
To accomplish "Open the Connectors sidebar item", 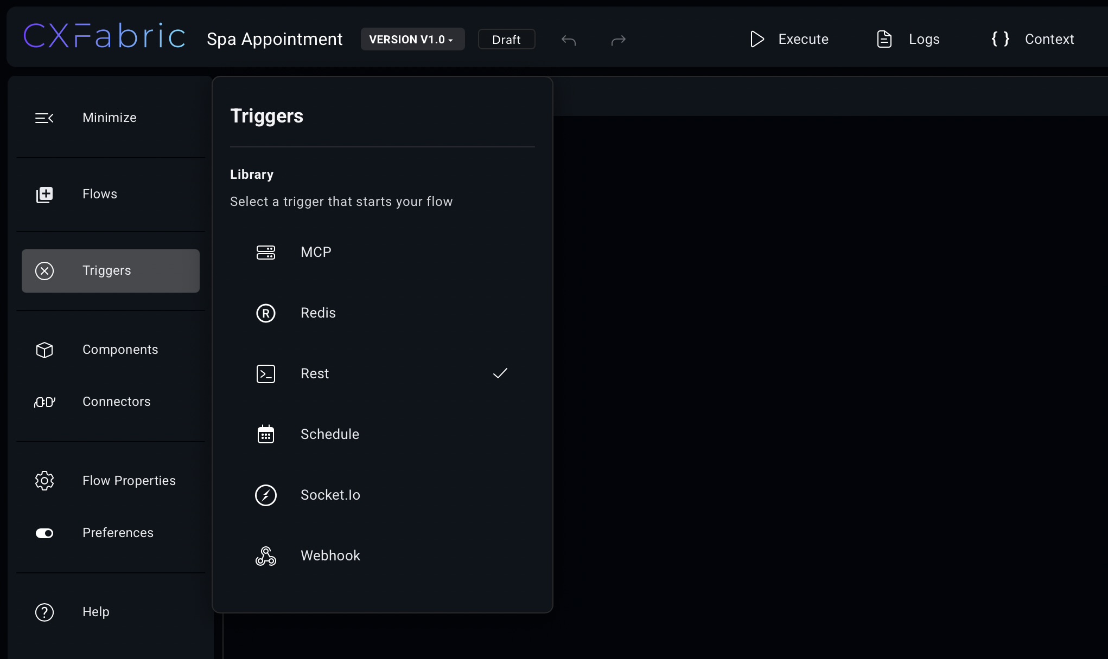I will point(111,402).
